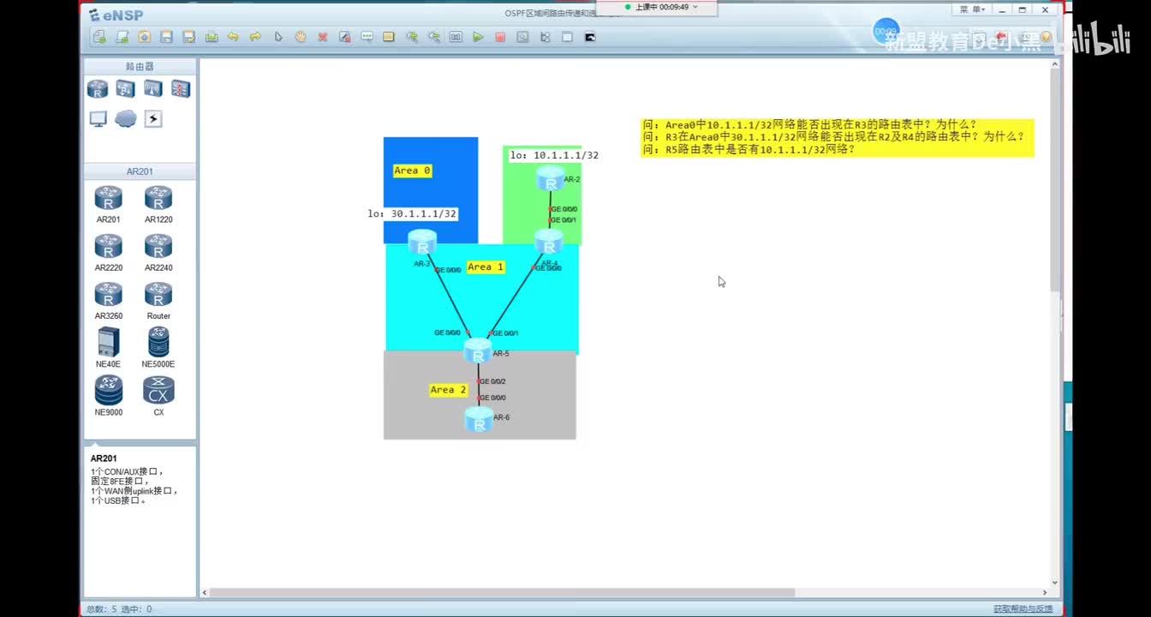Zoom in on the topology
The height and width of the screenshot is (617, 1151).
click(412, 37)
